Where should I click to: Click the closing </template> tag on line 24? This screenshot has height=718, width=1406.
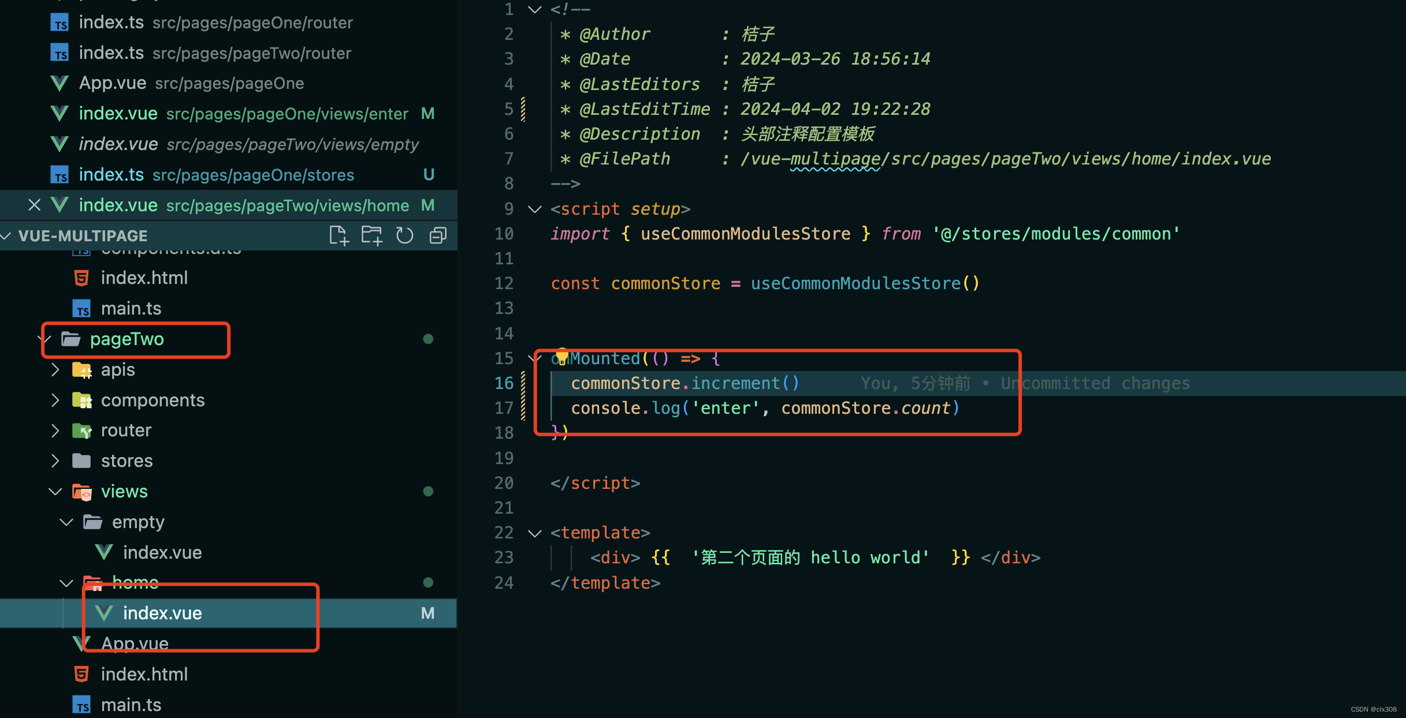point(605,583)
